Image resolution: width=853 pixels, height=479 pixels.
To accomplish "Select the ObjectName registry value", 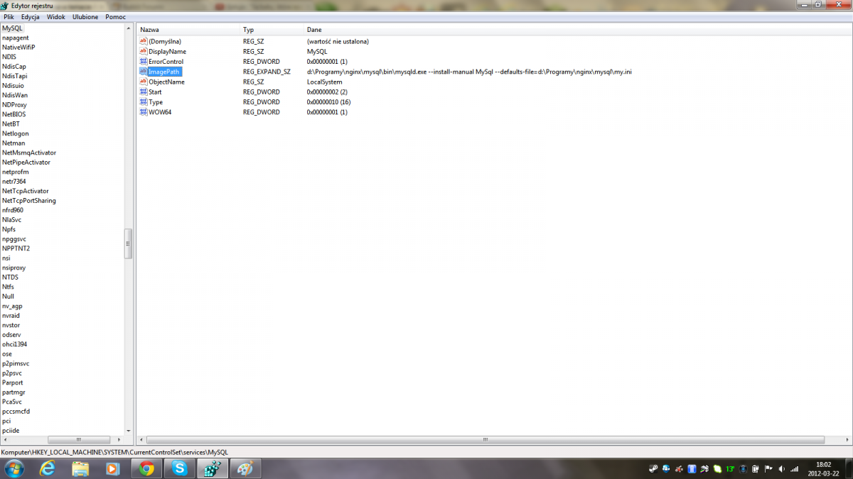I will [x=166, y=82].
